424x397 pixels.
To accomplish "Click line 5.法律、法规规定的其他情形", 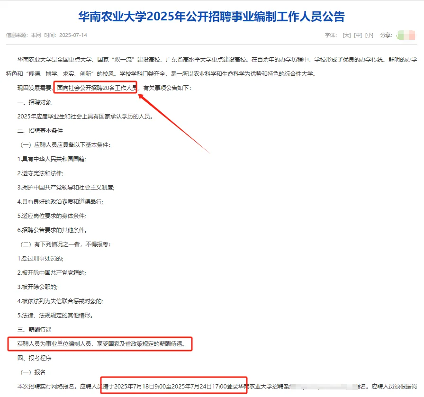I will (54, 316).
